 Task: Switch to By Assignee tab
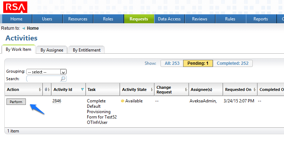point(52,50)
